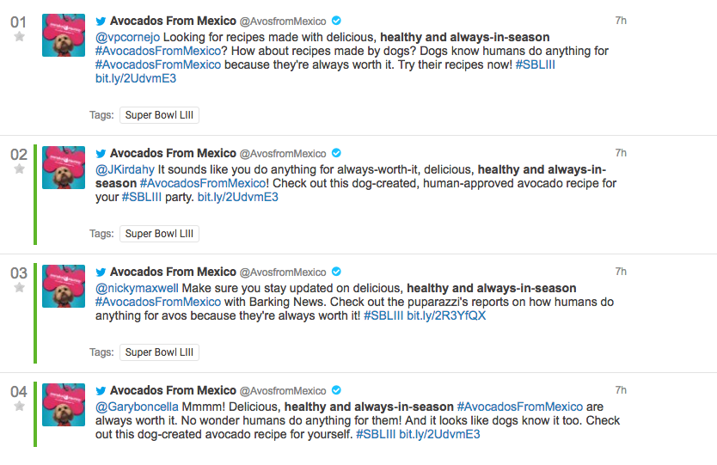Click the dog avatar on tweet 04
Screen dimensions: 717x465
(64, 405)
